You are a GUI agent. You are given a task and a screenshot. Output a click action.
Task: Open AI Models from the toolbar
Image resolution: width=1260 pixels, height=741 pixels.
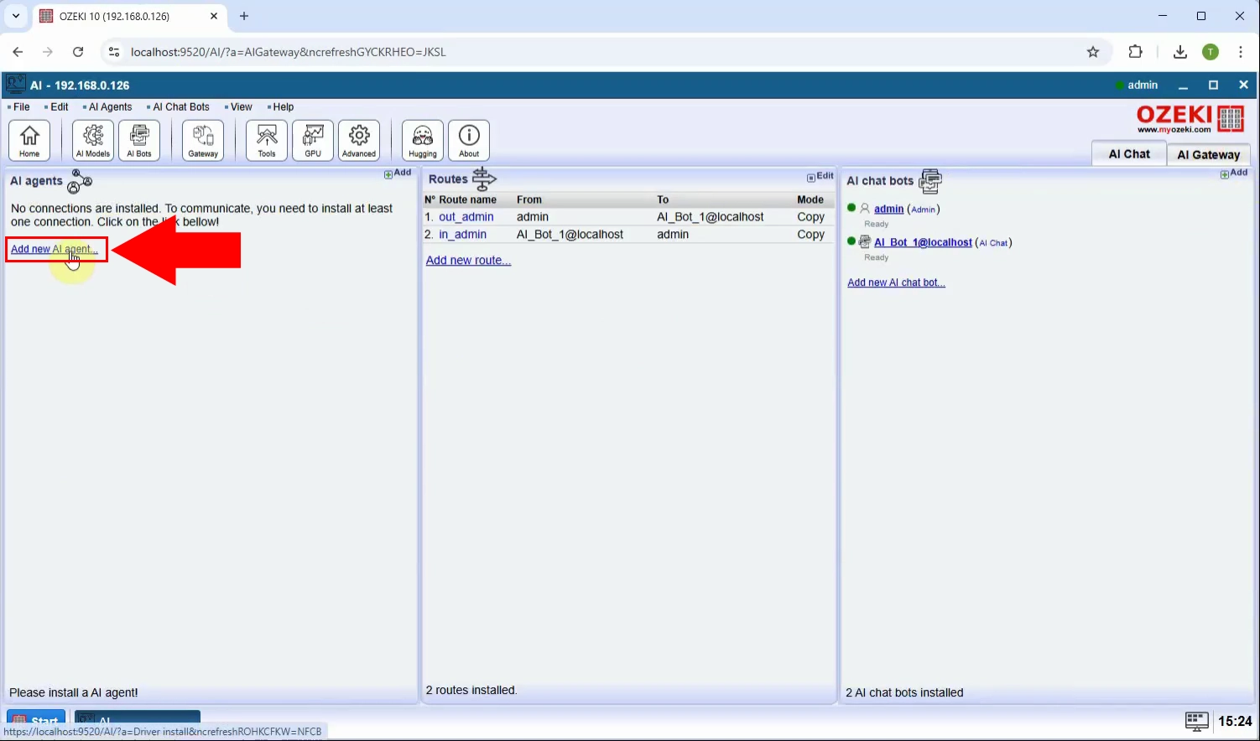93,140
